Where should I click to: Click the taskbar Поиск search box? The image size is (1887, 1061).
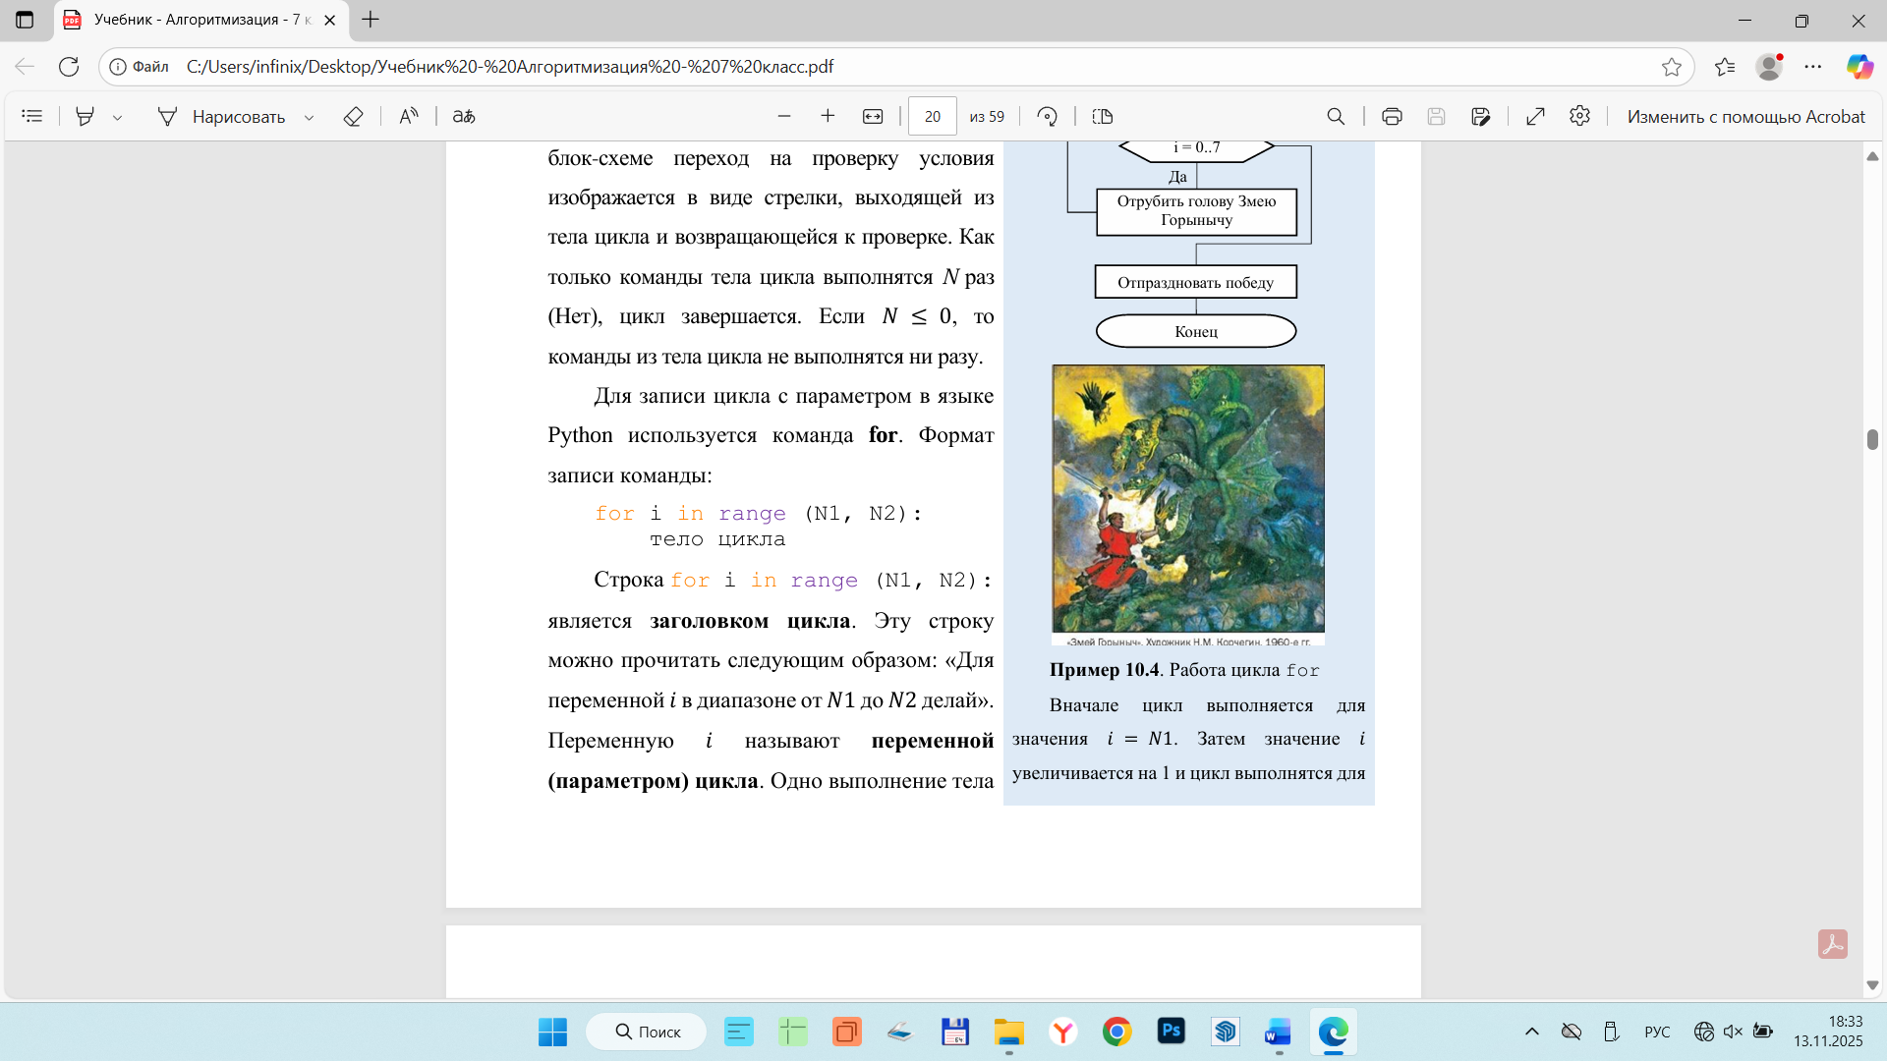click(647, 1032)
